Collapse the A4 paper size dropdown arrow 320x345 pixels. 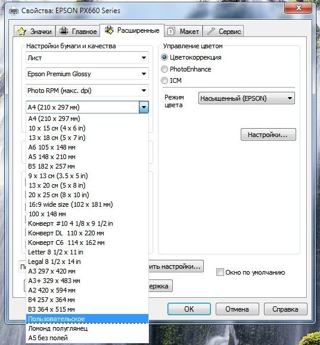[144, 107]
